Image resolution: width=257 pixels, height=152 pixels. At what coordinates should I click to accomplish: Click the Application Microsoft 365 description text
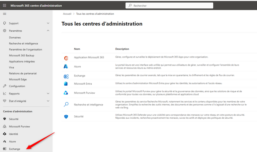tap(162, 57)
